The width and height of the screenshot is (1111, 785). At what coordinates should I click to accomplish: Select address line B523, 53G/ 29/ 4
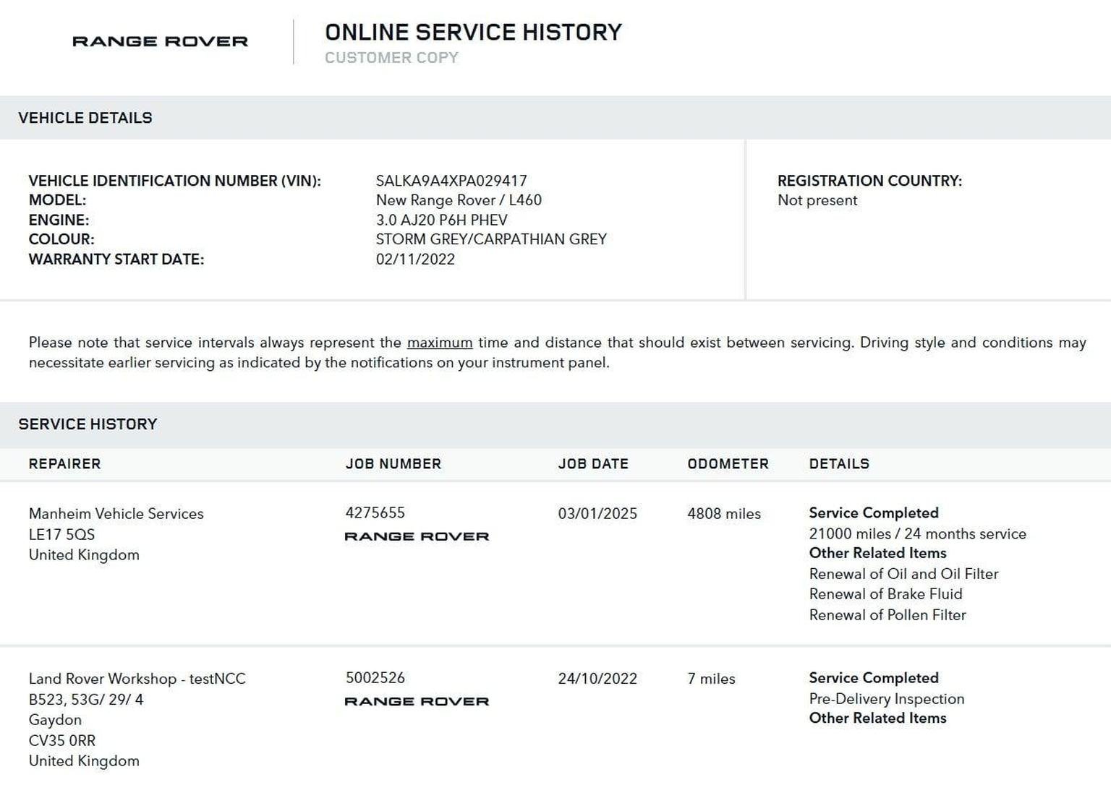click(x=86, y=700)
